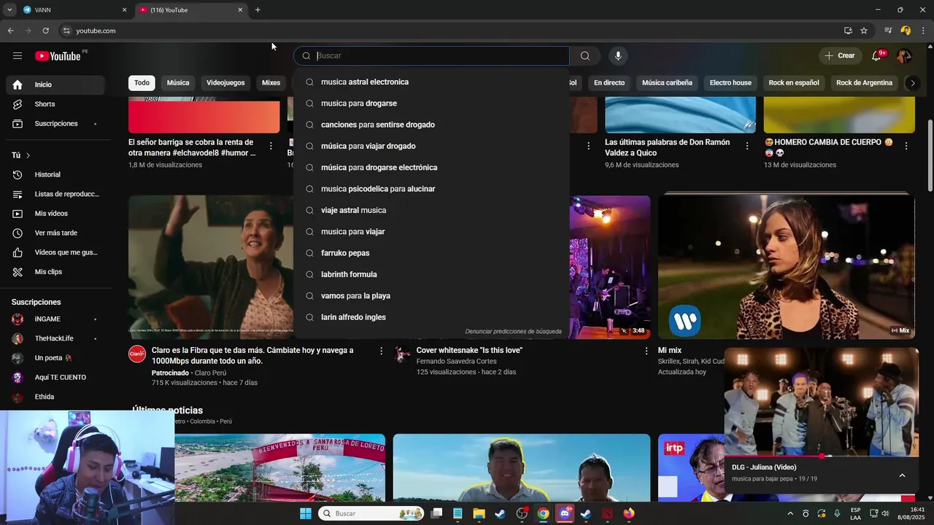Image resolution: width=934 pixels, height=525 pixels.
Task: Select the En directo chip
Action: click(609, 83)
